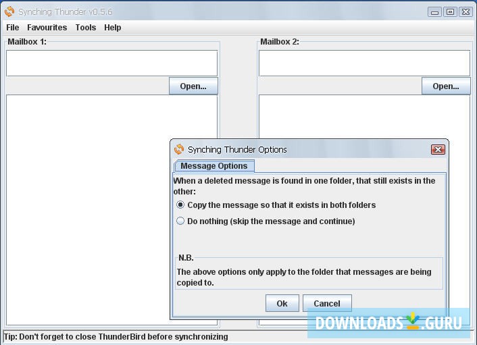
Task: Cancel the Synching Thunder Options dialog
Action: pyautogui.click(x=327, y=303)
